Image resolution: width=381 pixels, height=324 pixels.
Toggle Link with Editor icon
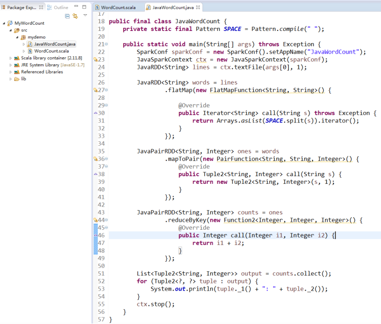click(x=75, y=16)
